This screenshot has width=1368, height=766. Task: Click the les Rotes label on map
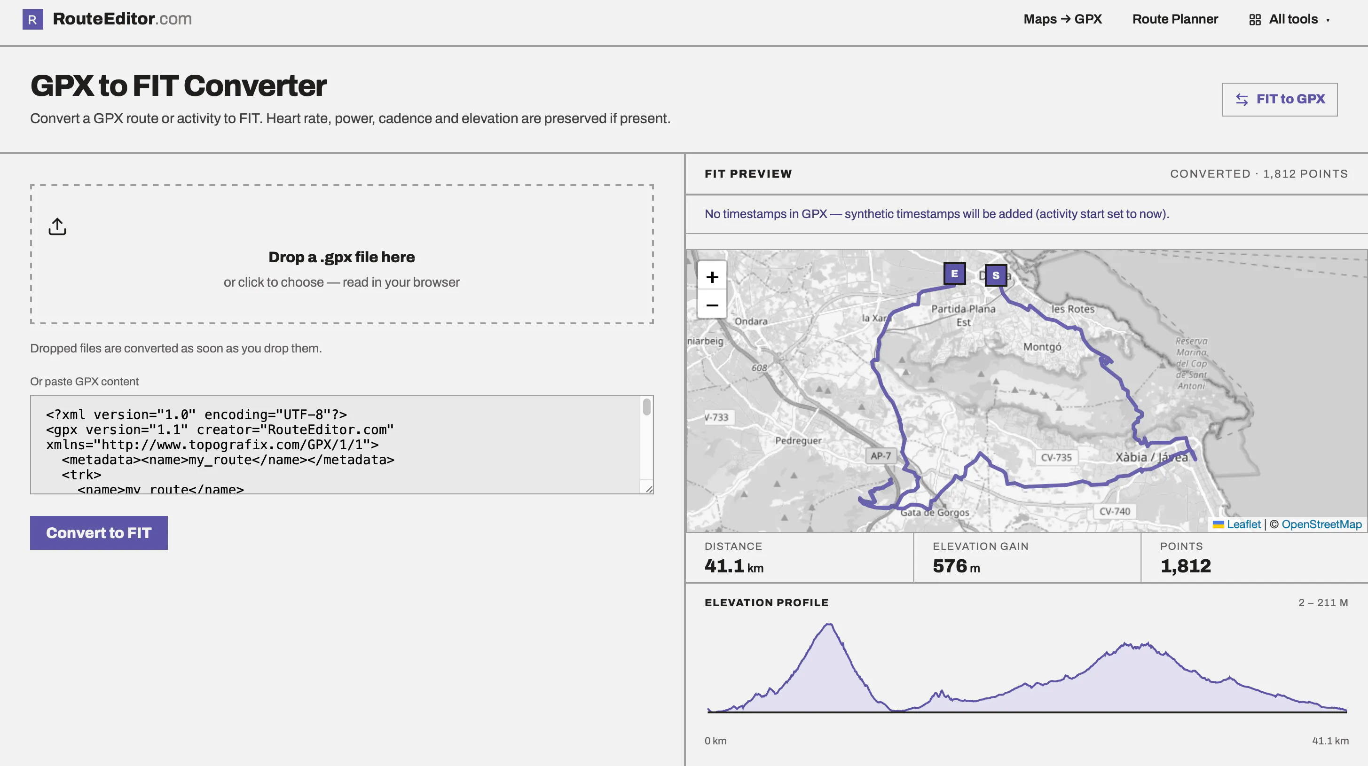[x=1073, y=308]
